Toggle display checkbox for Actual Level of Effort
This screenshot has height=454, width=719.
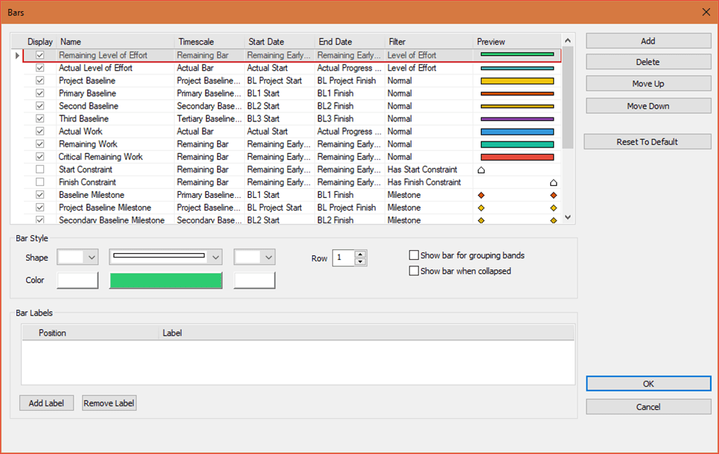pos(40,68)
